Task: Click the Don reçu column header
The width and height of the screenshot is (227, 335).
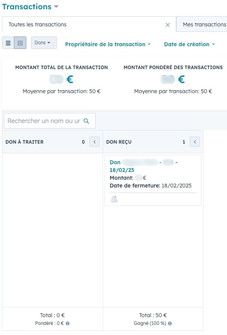Action: [x=119, y=142]
